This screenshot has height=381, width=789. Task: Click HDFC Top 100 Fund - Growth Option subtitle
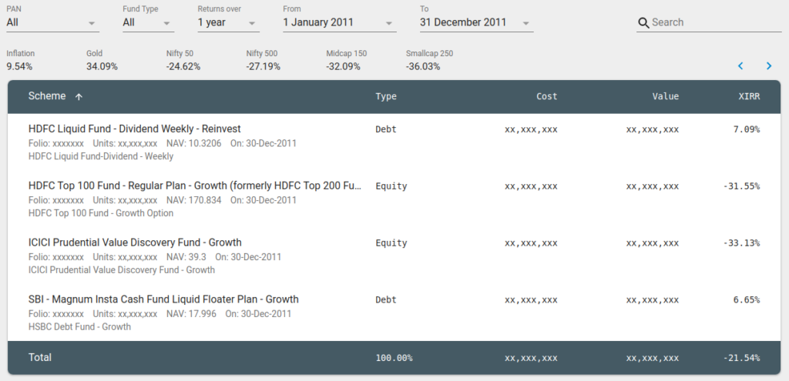[101, 213]
